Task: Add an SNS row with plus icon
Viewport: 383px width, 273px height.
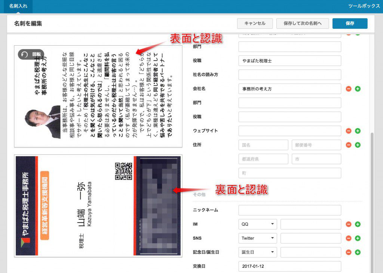Action: coord(358,238)
